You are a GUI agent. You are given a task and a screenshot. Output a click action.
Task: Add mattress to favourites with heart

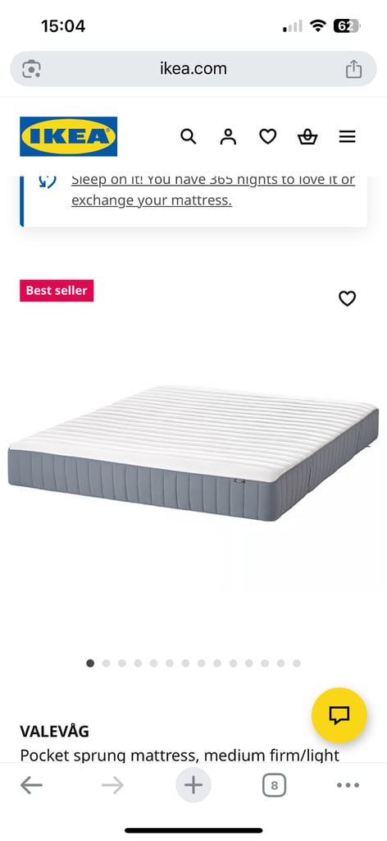[x=347, y=298]
